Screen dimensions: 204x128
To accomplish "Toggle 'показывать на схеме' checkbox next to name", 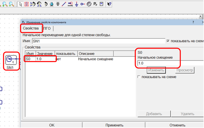I will click(168, 41).
